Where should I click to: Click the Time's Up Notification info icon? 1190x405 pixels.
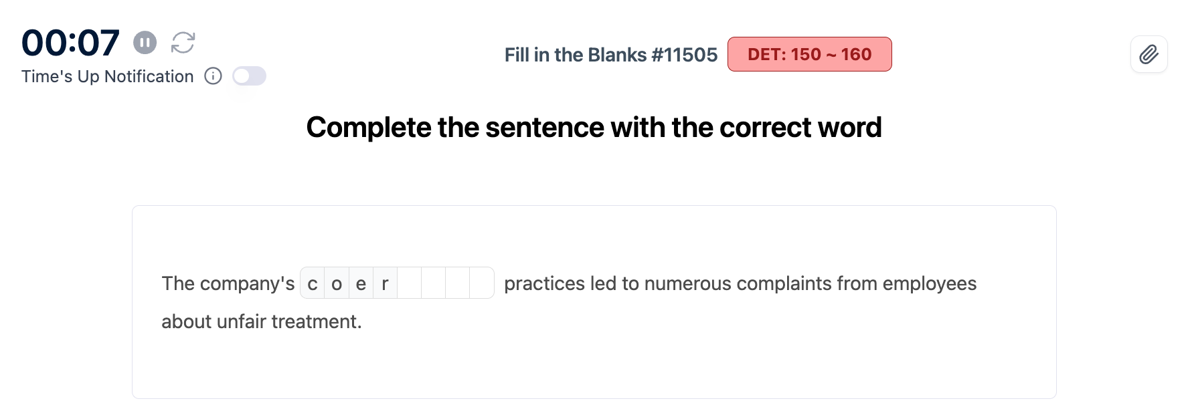point(213,76)
